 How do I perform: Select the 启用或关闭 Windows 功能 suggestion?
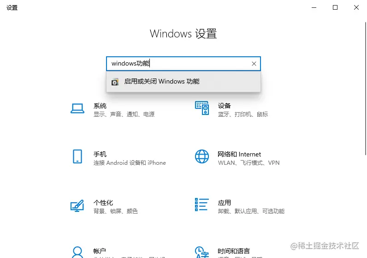coord(183,82)
